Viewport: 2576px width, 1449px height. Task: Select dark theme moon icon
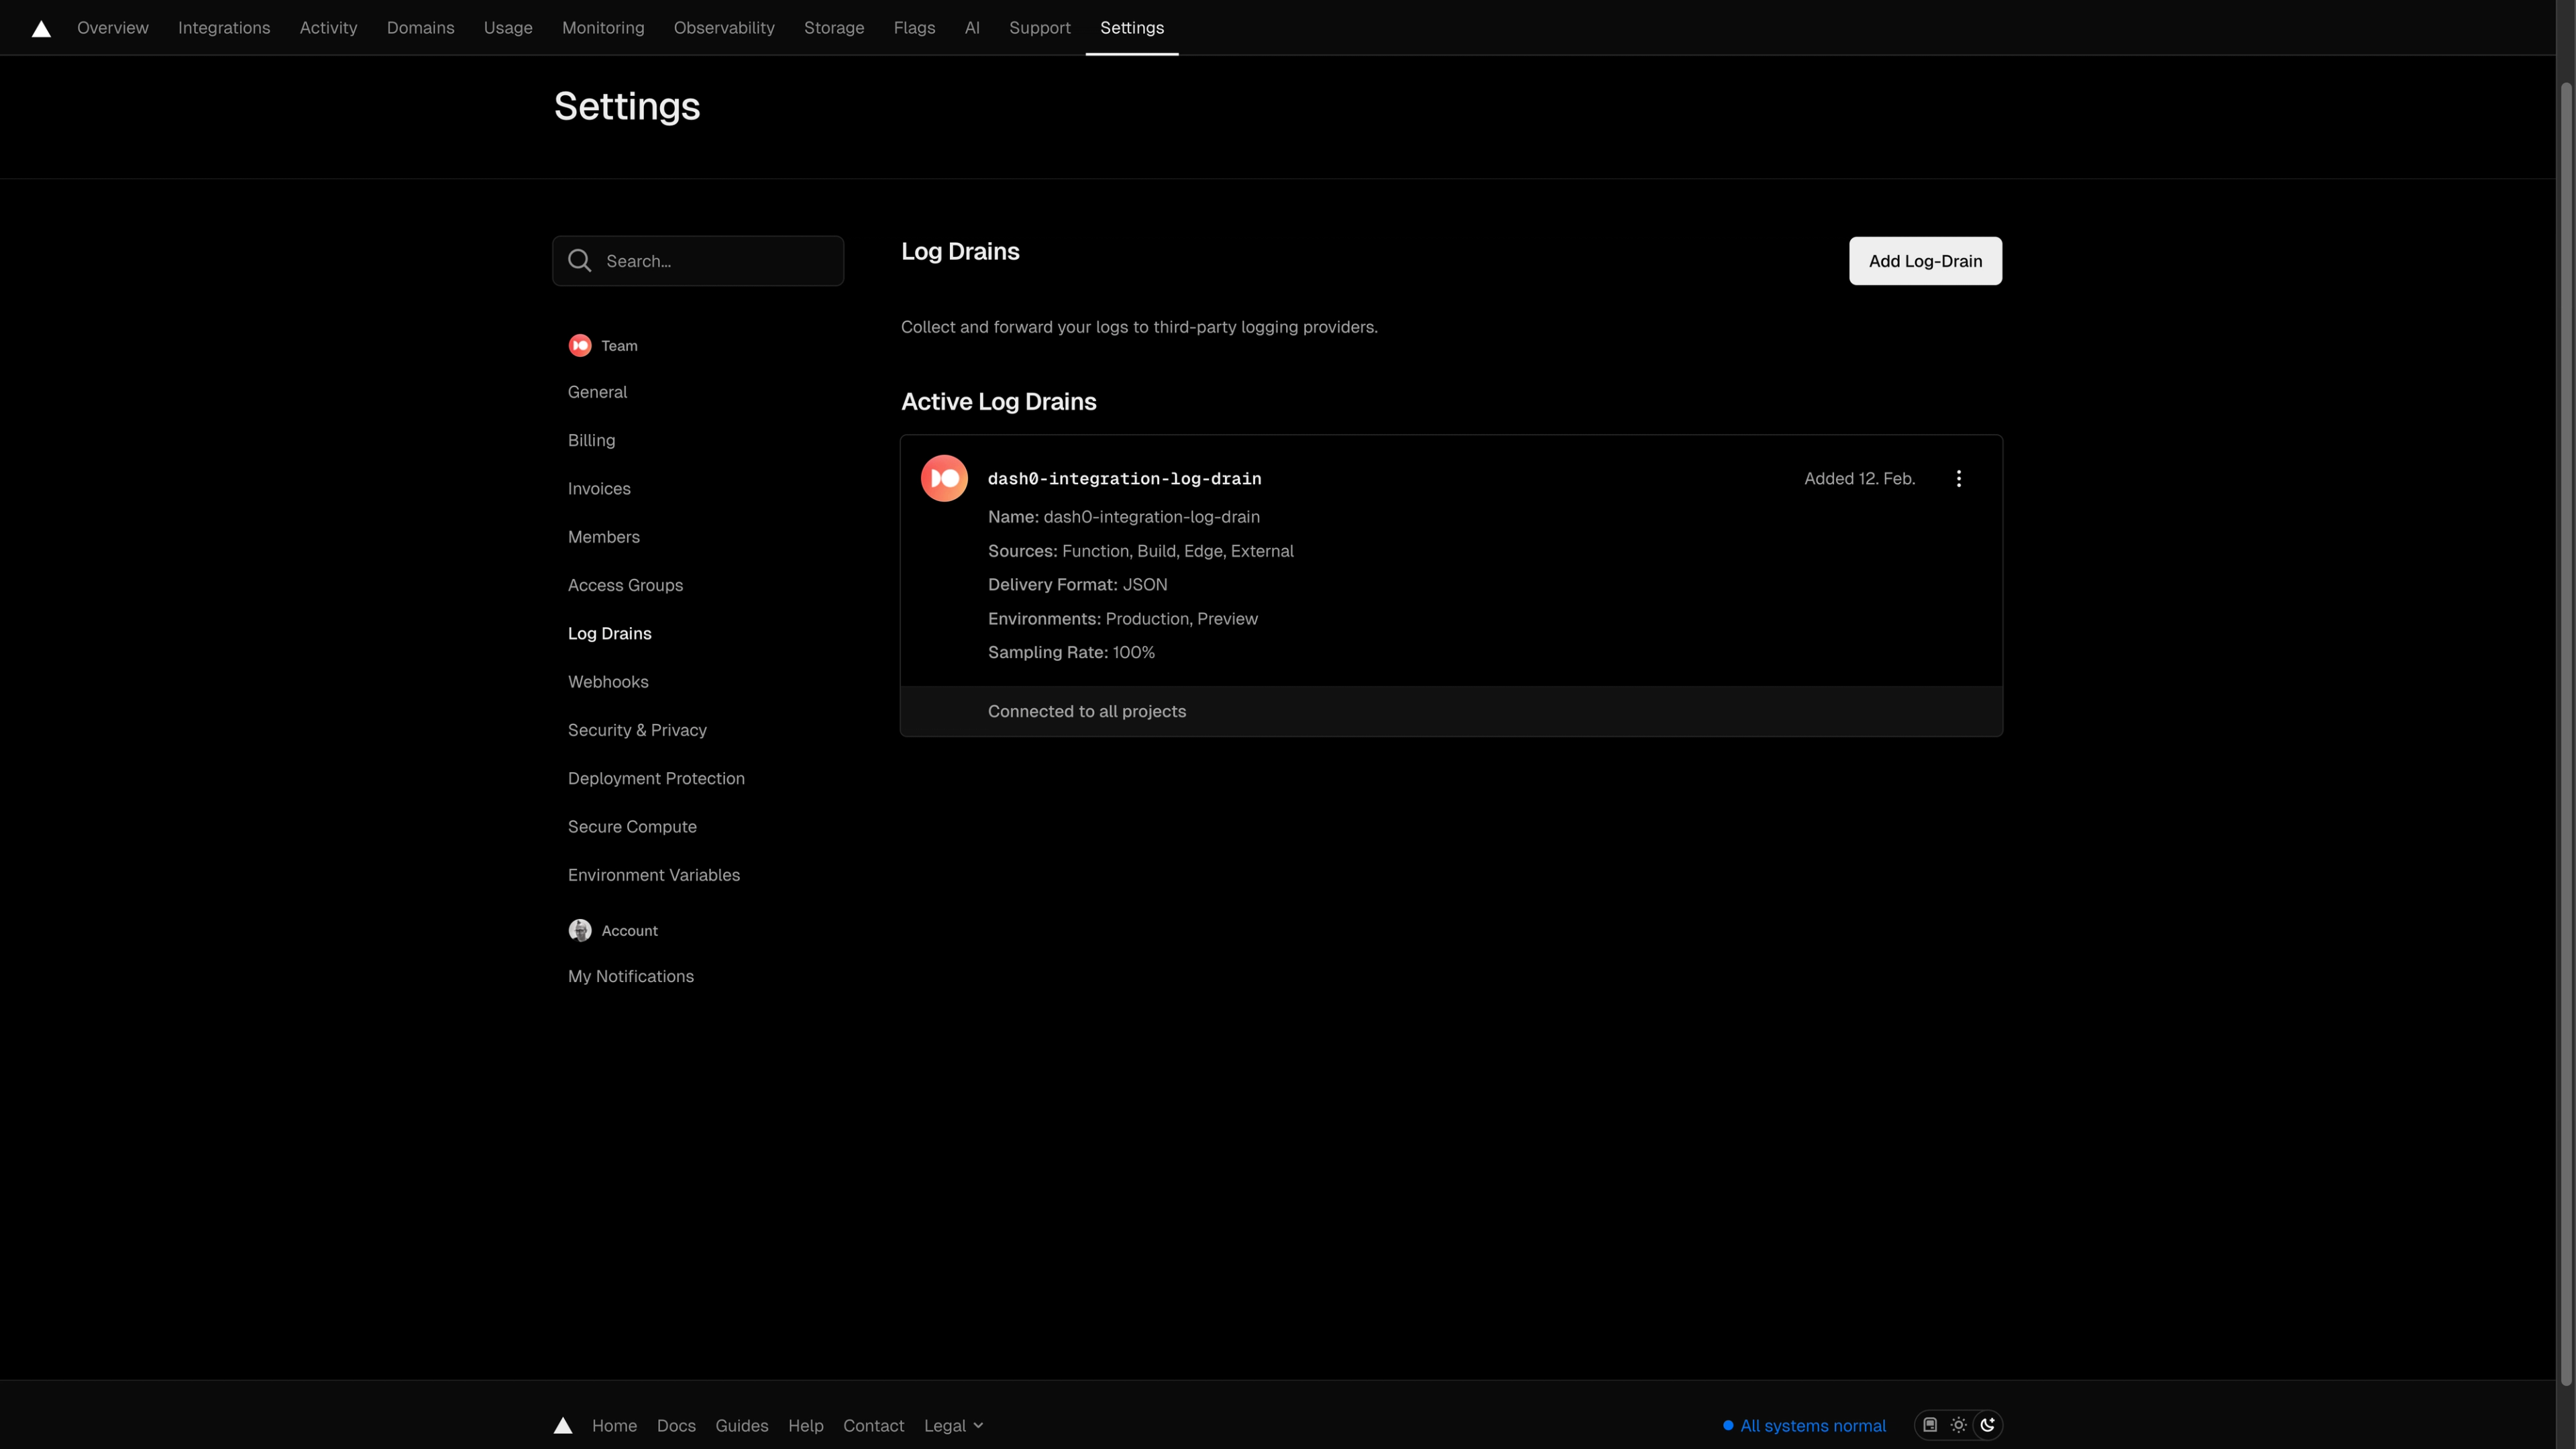[x=1988, y=1425]
